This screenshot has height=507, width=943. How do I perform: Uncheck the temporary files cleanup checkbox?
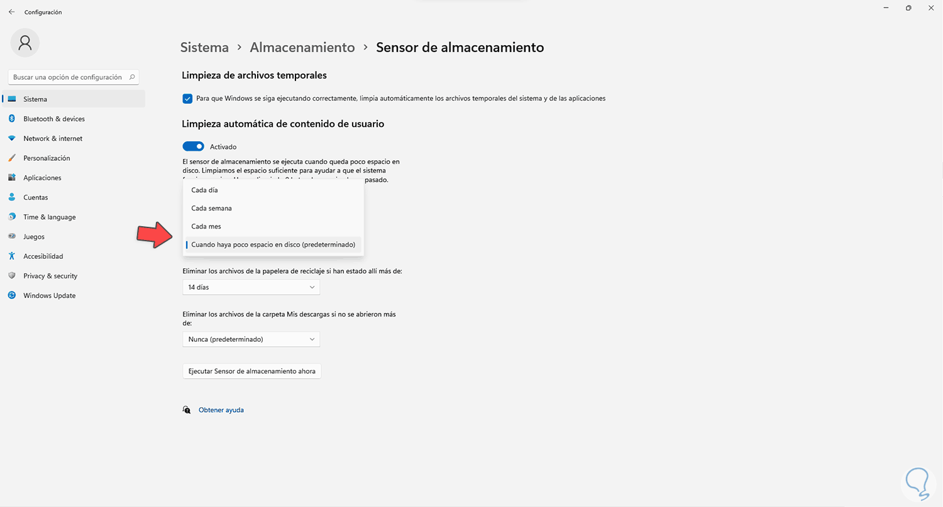click(x=187, y=99)
